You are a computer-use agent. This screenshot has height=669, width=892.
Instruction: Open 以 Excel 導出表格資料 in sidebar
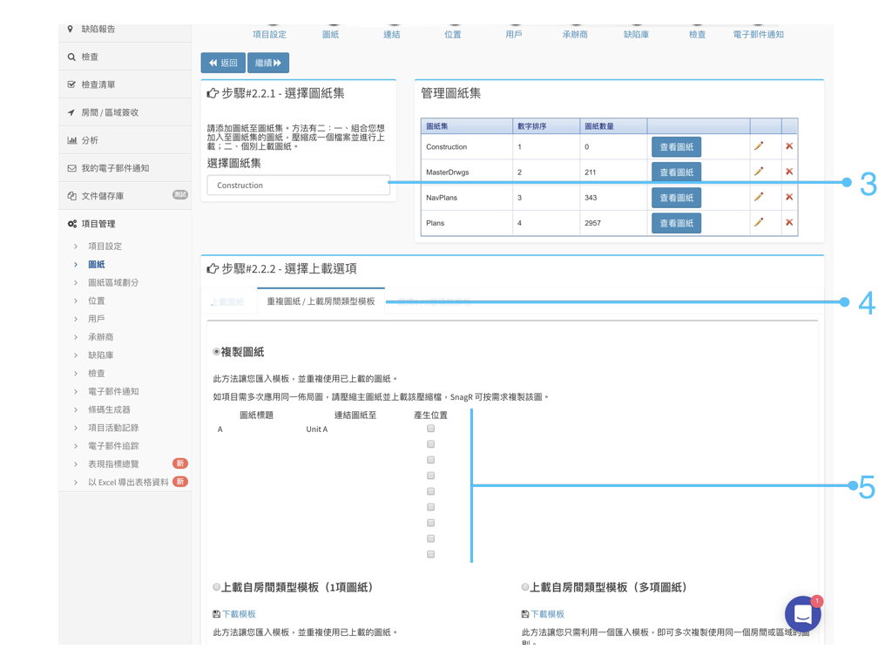(128, 483)
